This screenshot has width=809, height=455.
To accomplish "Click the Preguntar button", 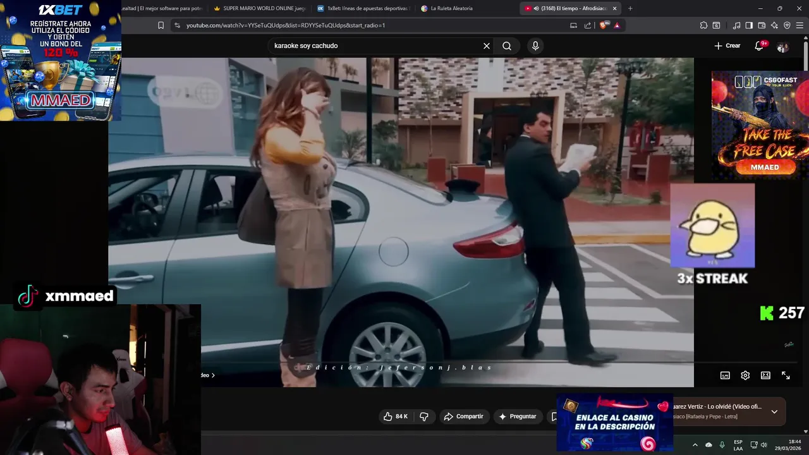I will pyautogui.click(x=517, y=416).
